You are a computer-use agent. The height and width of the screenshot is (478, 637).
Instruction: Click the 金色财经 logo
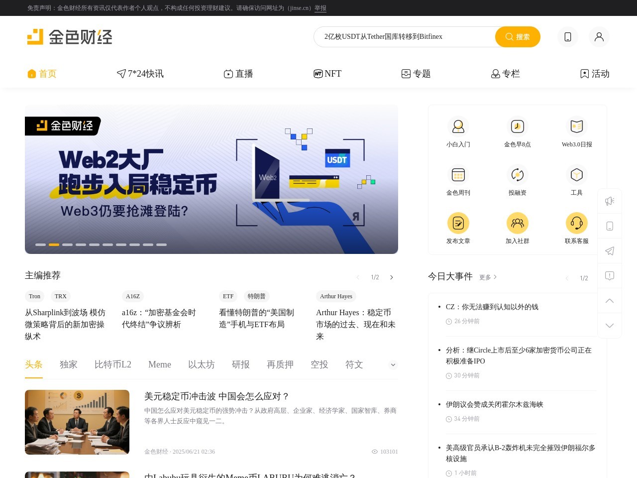(x=70, y=37)
